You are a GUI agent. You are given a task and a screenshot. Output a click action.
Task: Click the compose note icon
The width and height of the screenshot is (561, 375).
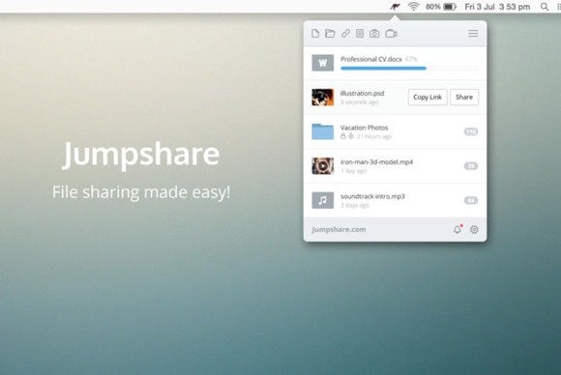360,33
